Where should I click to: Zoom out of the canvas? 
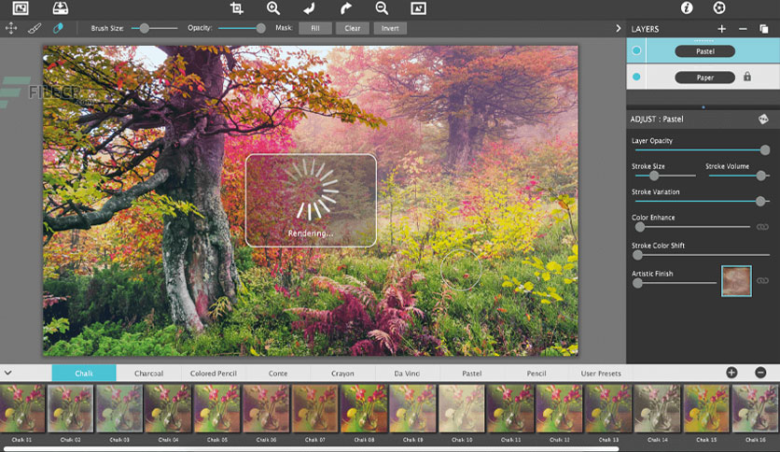tap(382, 8)
